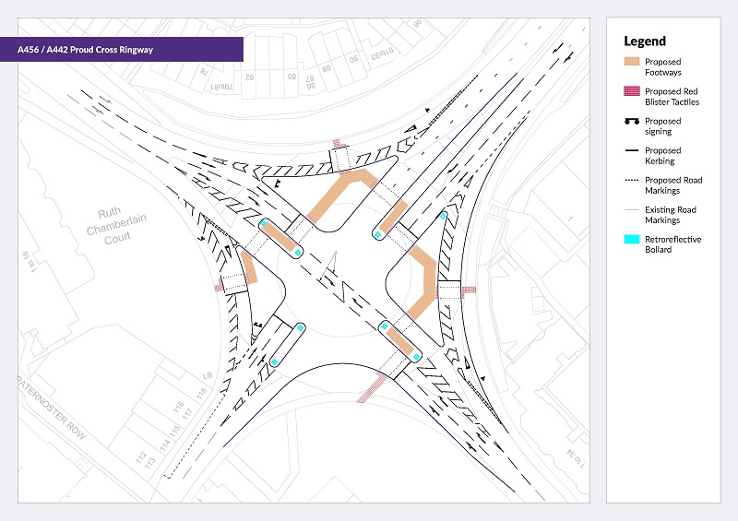The image size is (738, 521).
Task: Click the Existing Road Markings legend text
Action: pyautogui.click(x=670, y=215)
